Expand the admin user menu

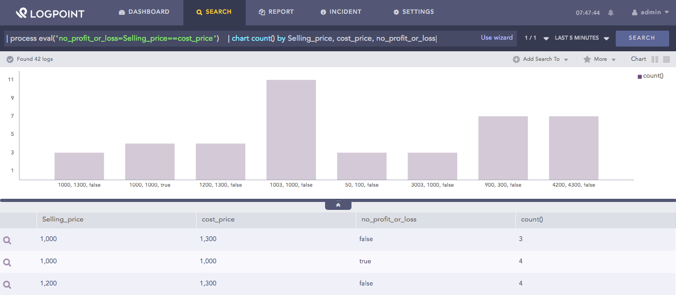(654, 12)
